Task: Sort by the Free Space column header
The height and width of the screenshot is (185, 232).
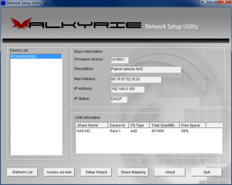Action: (x=192, y=125)
